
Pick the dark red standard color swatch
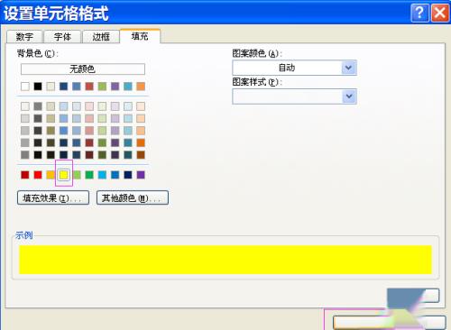point(25,175)
